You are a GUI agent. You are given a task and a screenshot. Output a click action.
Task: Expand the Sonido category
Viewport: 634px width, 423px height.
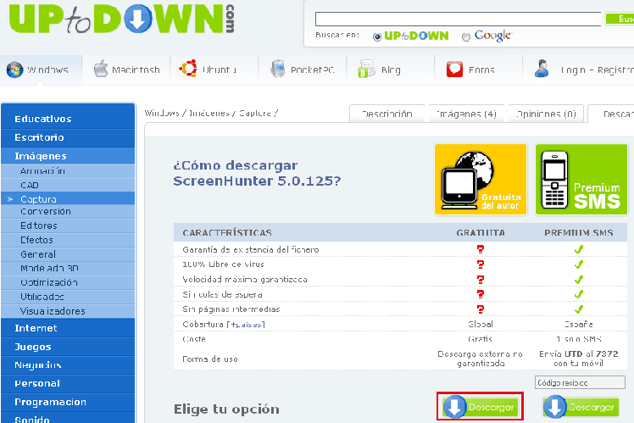coord(68,418)
